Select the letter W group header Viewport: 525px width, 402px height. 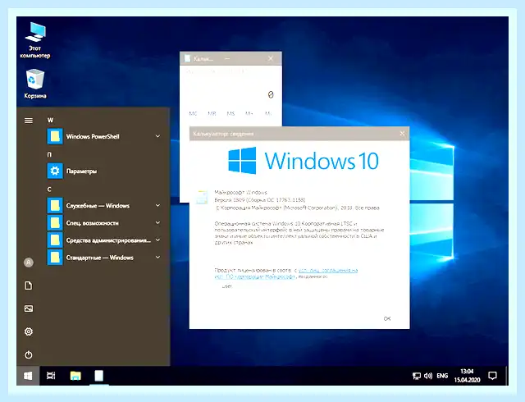click(x=50, y=120)
